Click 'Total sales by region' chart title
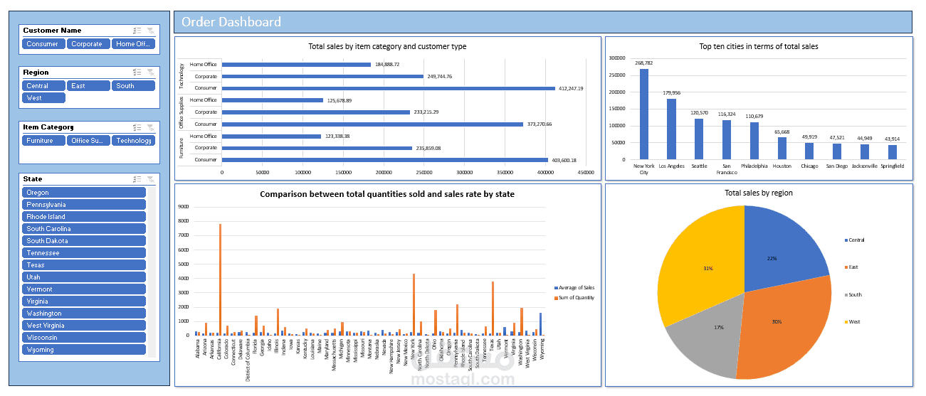 tap(759, 193)
